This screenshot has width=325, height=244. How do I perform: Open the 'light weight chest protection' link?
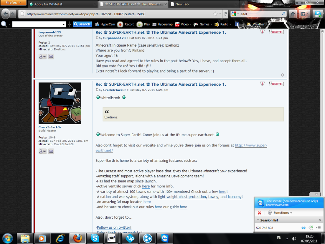click(x=182, y=197)
